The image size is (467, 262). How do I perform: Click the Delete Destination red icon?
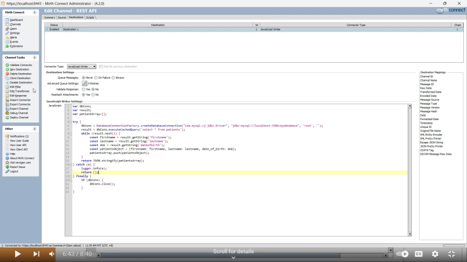[x=7, y=74]
